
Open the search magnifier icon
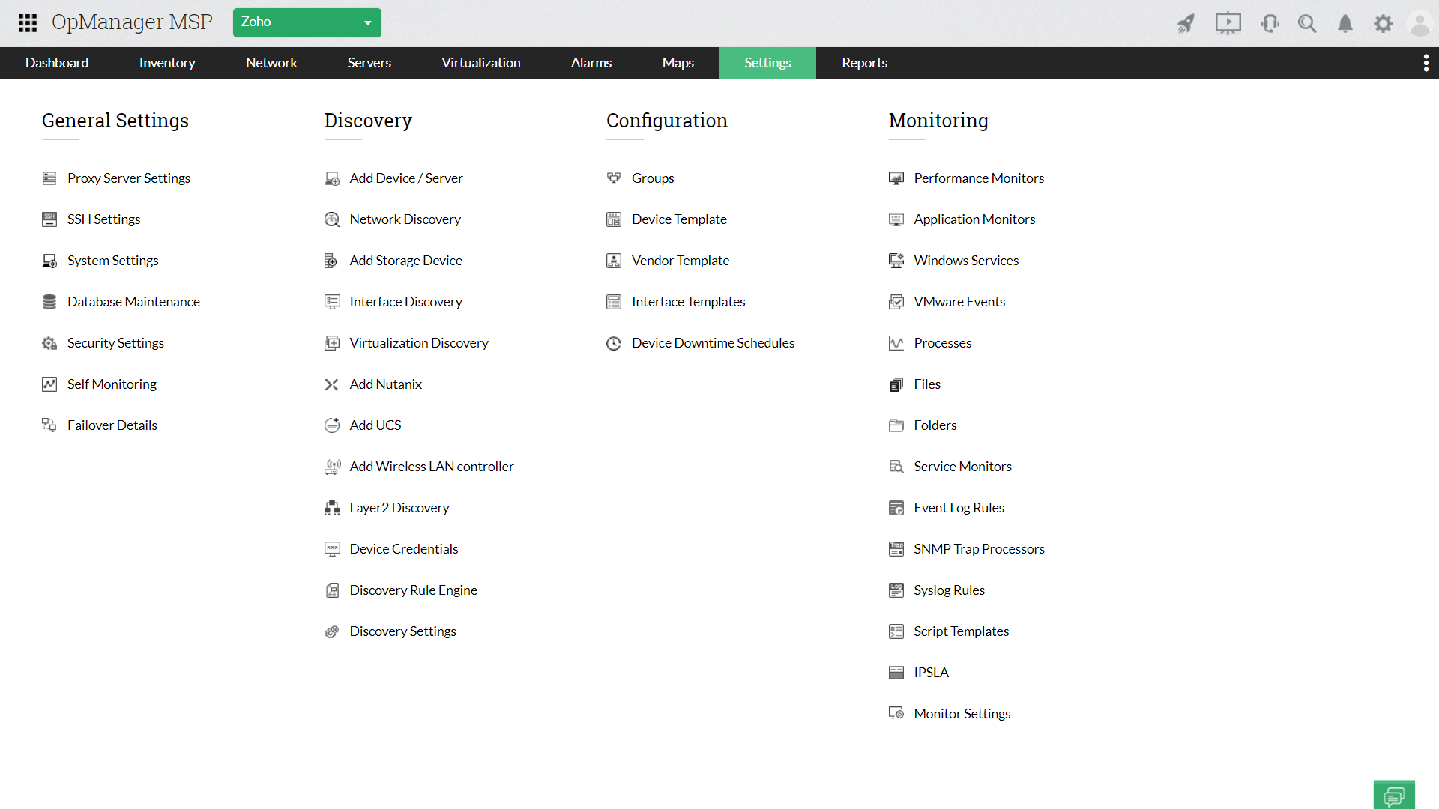pos(1307,24)
